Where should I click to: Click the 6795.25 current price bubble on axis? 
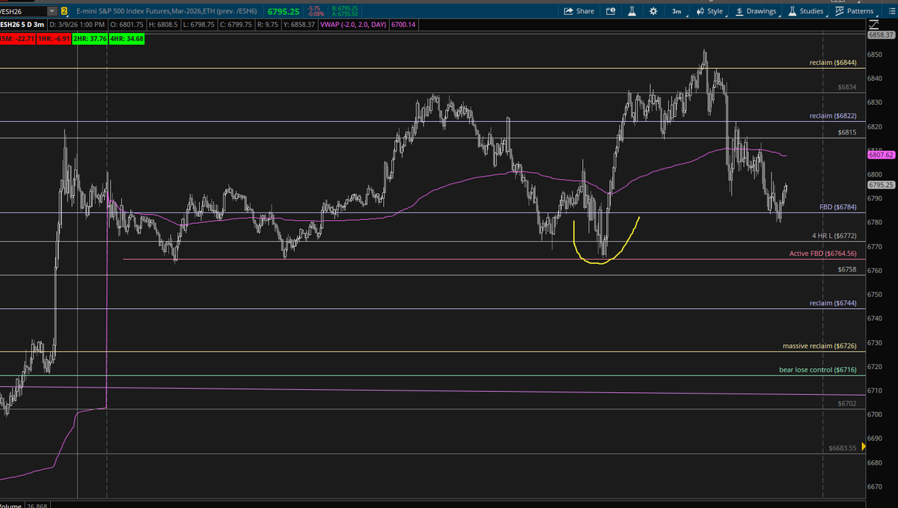tap(882, 184)
